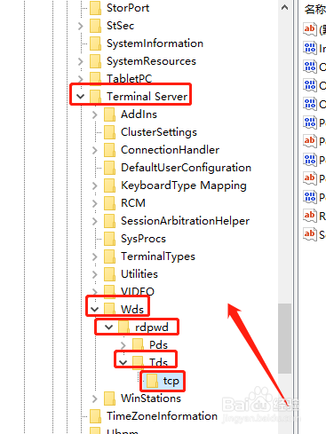Collapse the Wds key
The width and height of the screenshot is (326, 434).
pos(94,310)
